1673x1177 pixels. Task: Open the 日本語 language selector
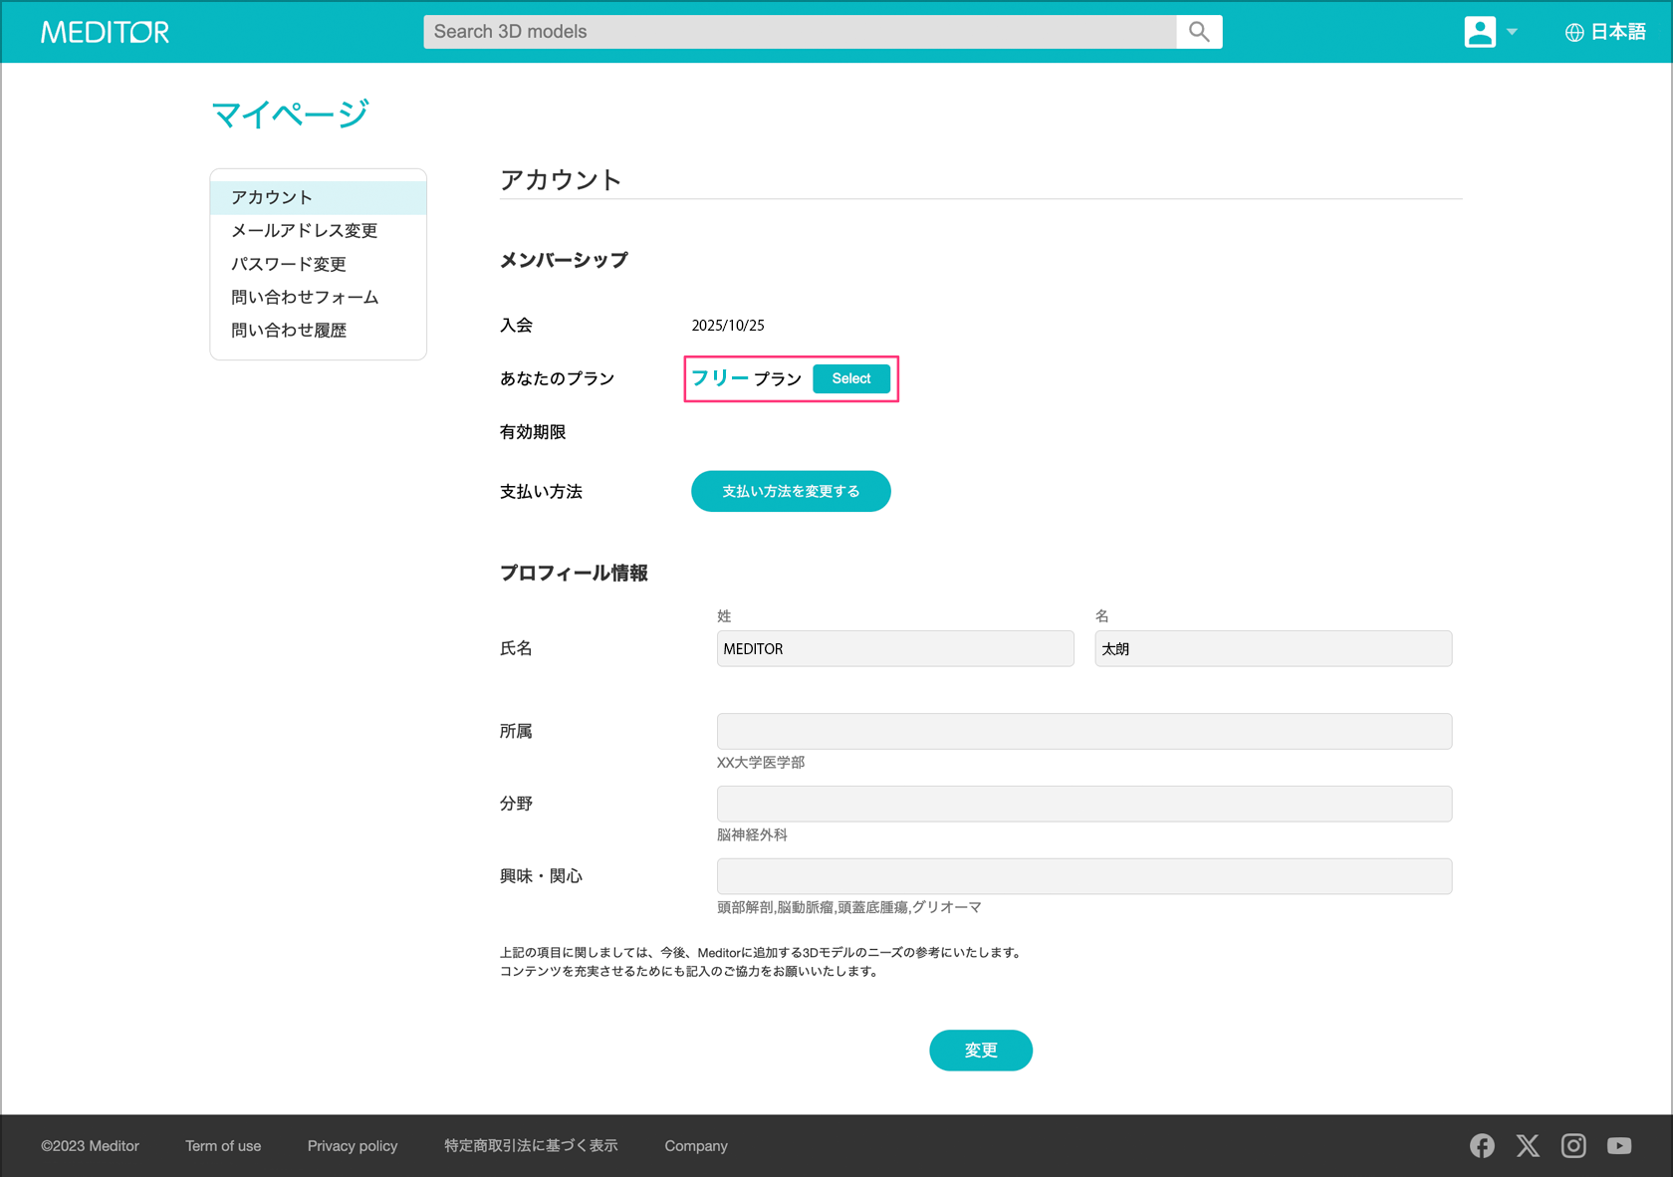click(x=1604, y=32)
